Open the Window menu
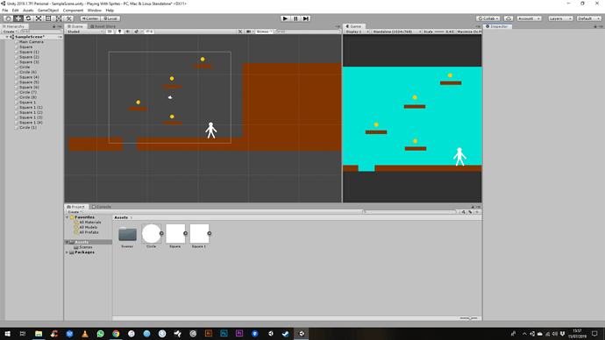605x340 pixels. (94, 11)
